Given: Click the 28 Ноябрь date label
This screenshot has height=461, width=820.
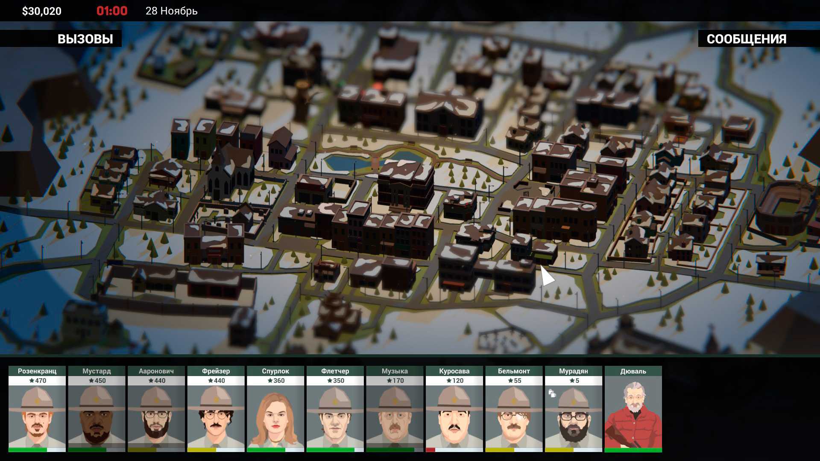Looking at the screenshot, I should point(171,11).
